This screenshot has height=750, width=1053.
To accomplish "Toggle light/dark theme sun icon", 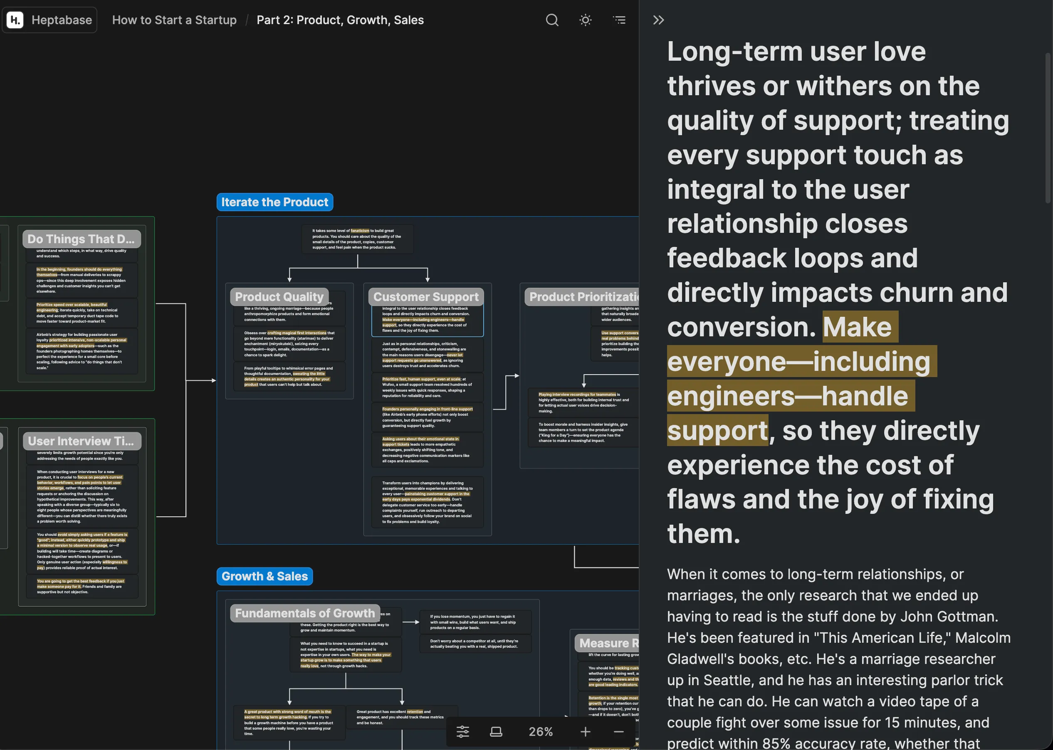I will click(586, 20).
